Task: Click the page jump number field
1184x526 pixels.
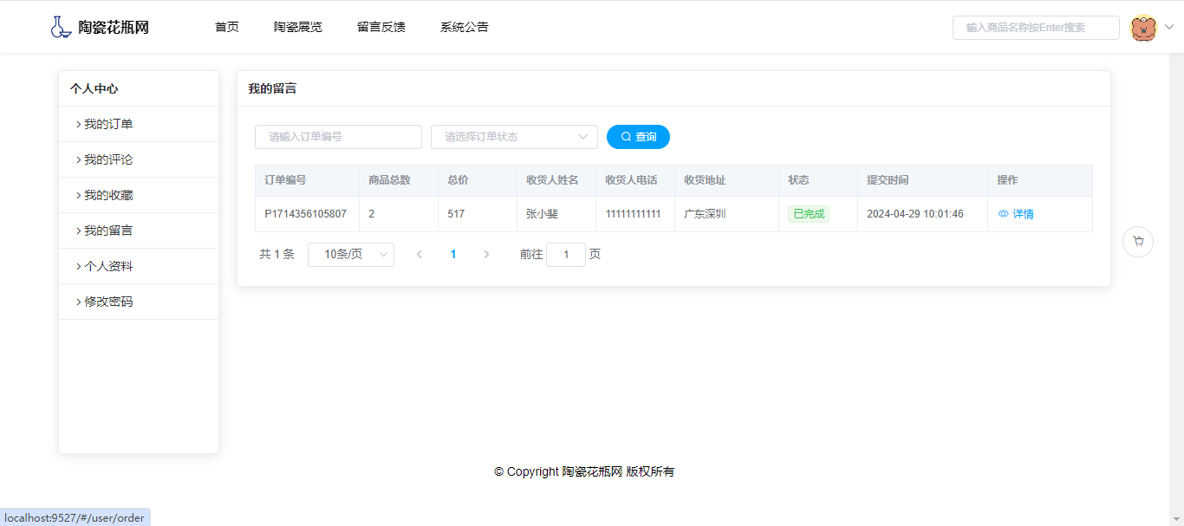Action: click(x=566, y=255)
